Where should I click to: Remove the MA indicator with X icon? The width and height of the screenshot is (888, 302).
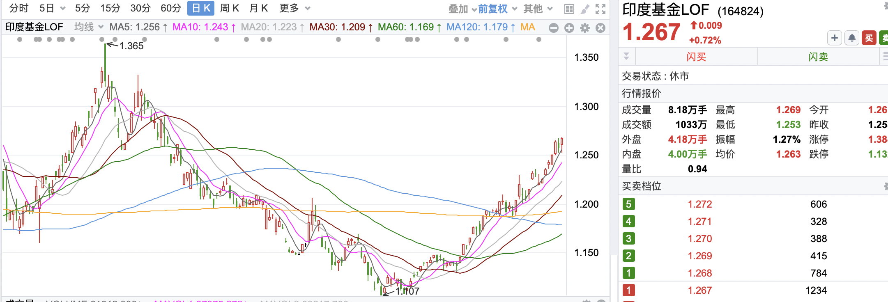tap(600, 28)
